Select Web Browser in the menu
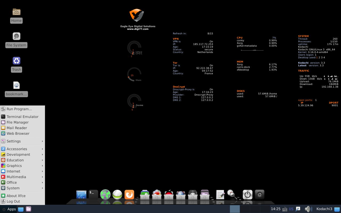The image size is (341, 213). pyautogui.click(x=22, y=133)
